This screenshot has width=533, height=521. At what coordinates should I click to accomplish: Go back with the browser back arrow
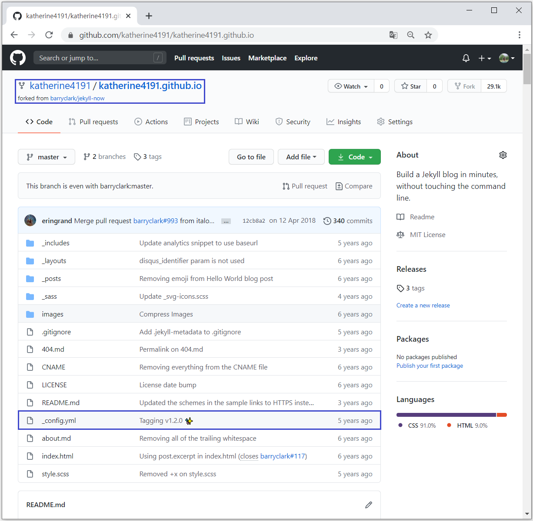[x=14, y=35]
